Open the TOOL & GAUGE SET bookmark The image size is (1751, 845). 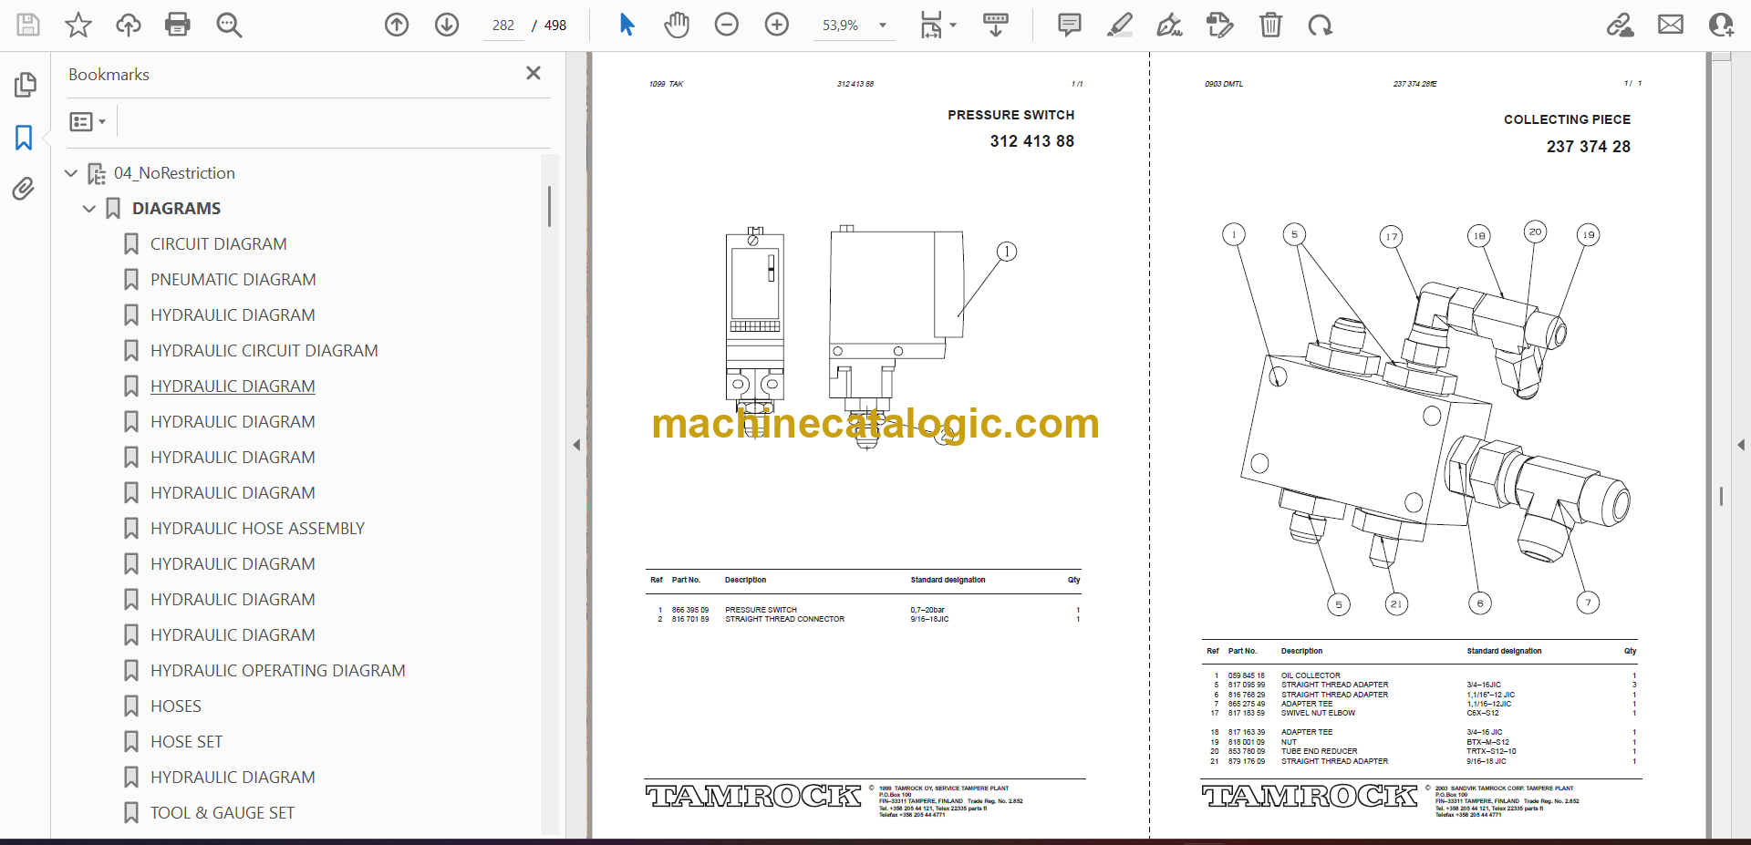click(223, 813)
